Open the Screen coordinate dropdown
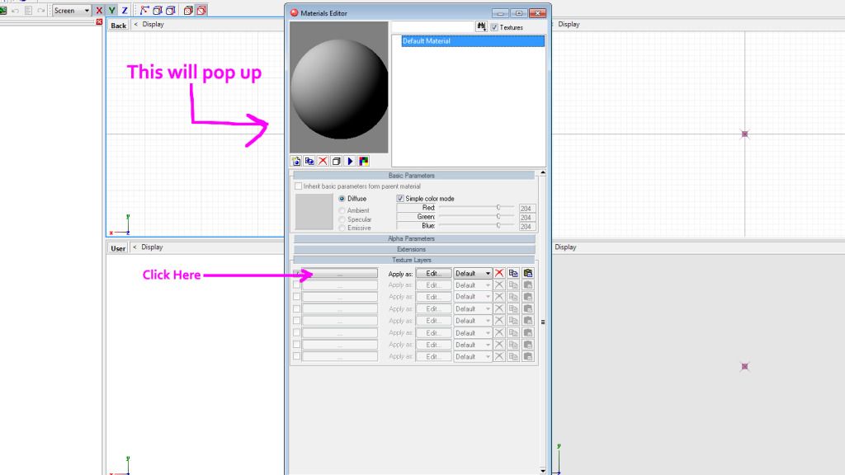 pos(72,10)
